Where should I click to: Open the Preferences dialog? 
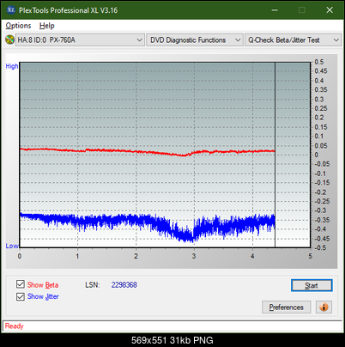tap(286, 307)
